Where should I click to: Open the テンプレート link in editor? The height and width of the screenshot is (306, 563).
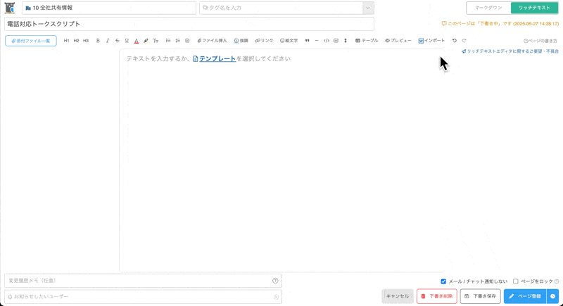tap(217, 59)
